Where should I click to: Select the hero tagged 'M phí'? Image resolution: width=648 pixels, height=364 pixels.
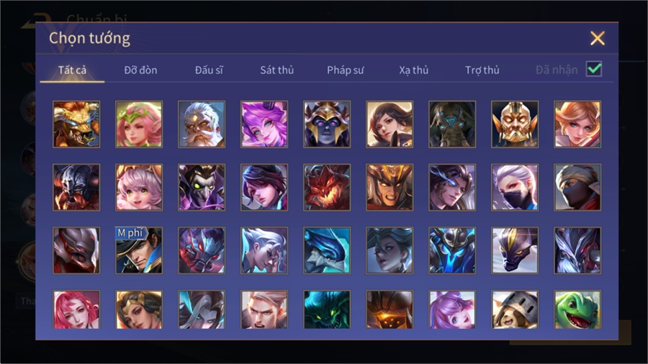pos(139,250)
